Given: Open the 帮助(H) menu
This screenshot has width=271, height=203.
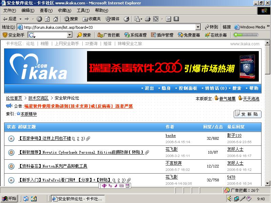Looking at the screenshot, I should [102, 10].
